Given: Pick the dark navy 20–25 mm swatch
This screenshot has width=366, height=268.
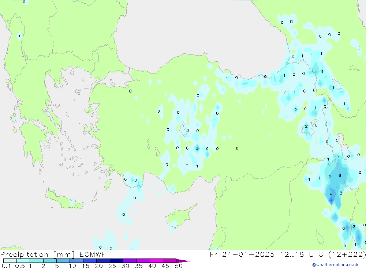Looking at the screenshot, I should tap(103, 261).
